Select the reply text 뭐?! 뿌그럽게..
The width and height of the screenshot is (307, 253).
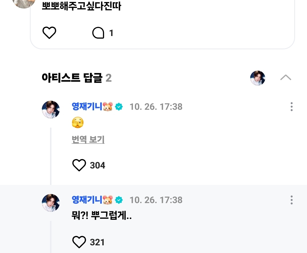click(x=101, y=217)
